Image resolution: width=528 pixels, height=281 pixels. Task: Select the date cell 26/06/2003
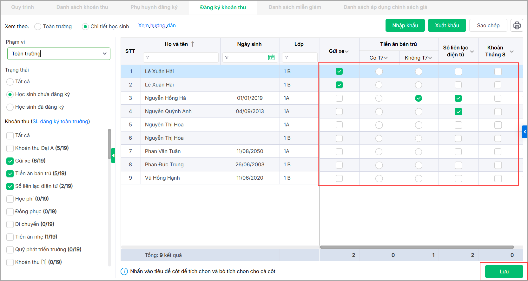pyautogui.click(x=250, y=165)
